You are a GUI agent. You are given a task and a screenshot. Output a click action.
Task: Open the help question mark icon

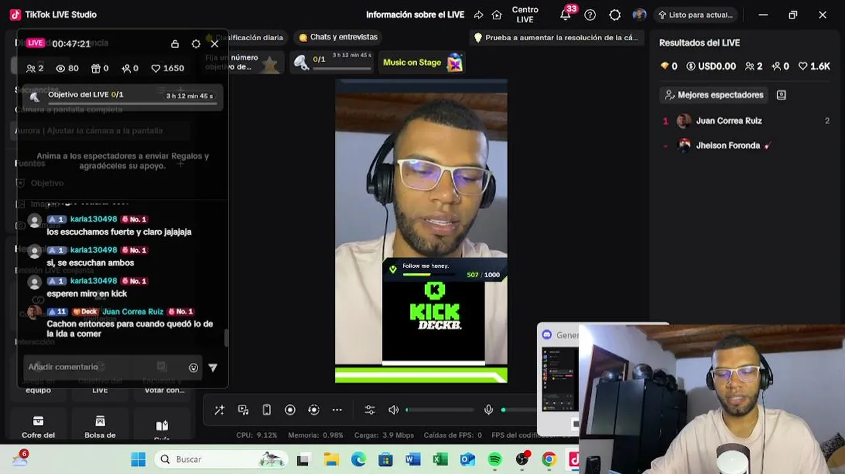(x=590, y=14)
